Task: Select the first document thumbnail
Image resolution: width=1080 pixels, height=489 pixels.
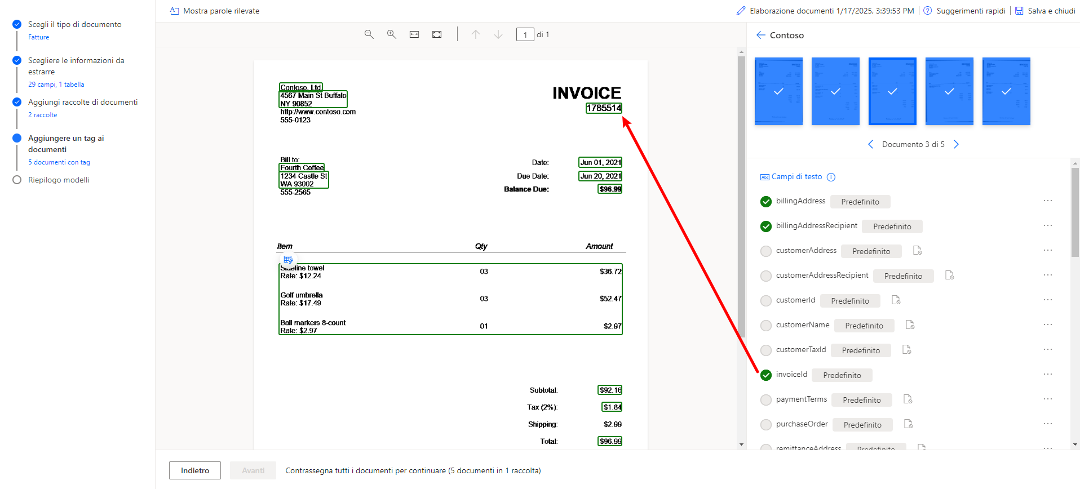Action: tap(778, 91)
